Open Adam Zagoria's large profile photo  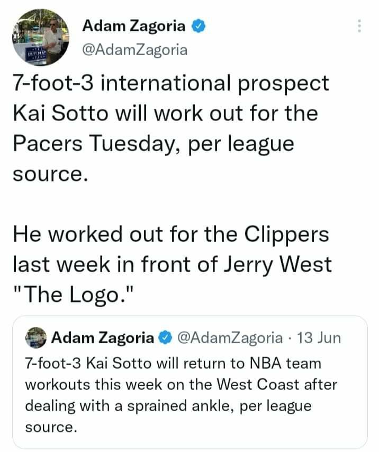click(x=40, y=40)
